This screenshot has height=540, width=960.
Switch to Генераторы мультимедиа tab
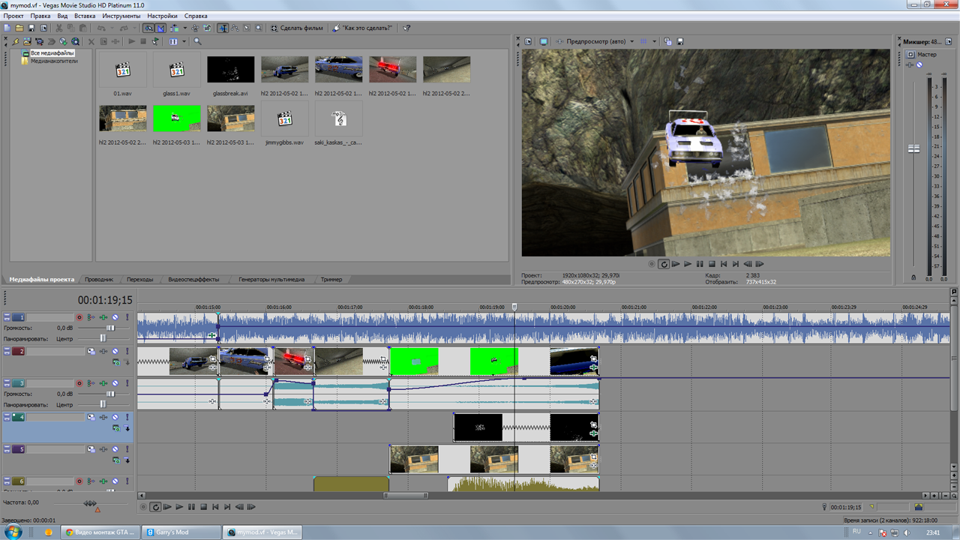(x=271, y=279)
